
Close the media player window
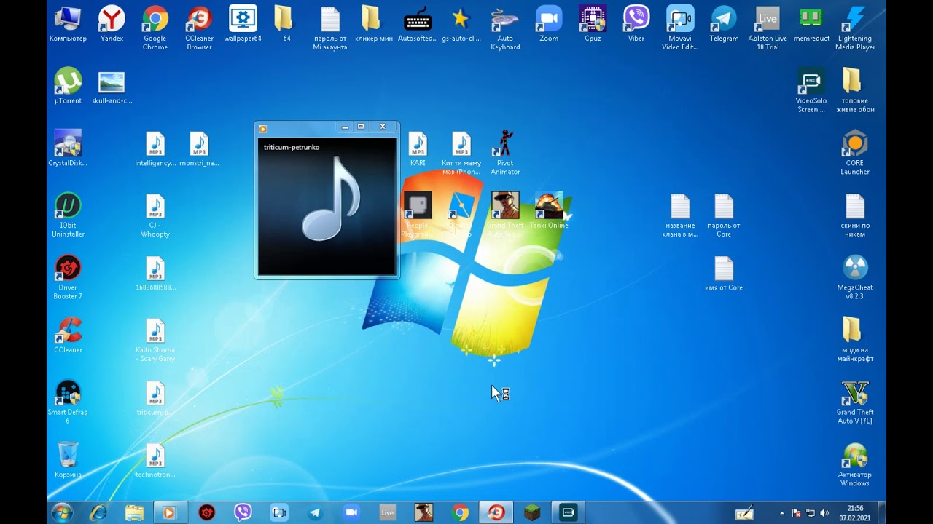click(383, 127)
